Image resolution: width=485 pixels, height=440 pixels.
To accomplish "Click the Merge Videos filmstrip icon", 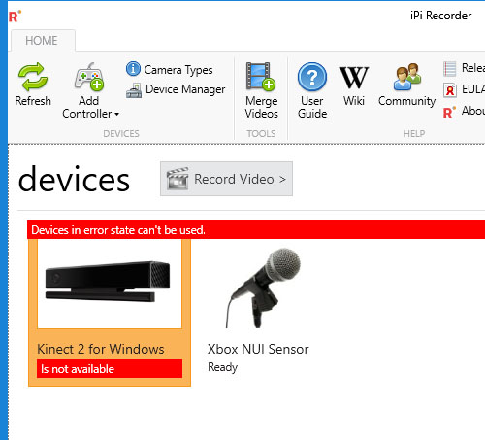I will point(261,77).
